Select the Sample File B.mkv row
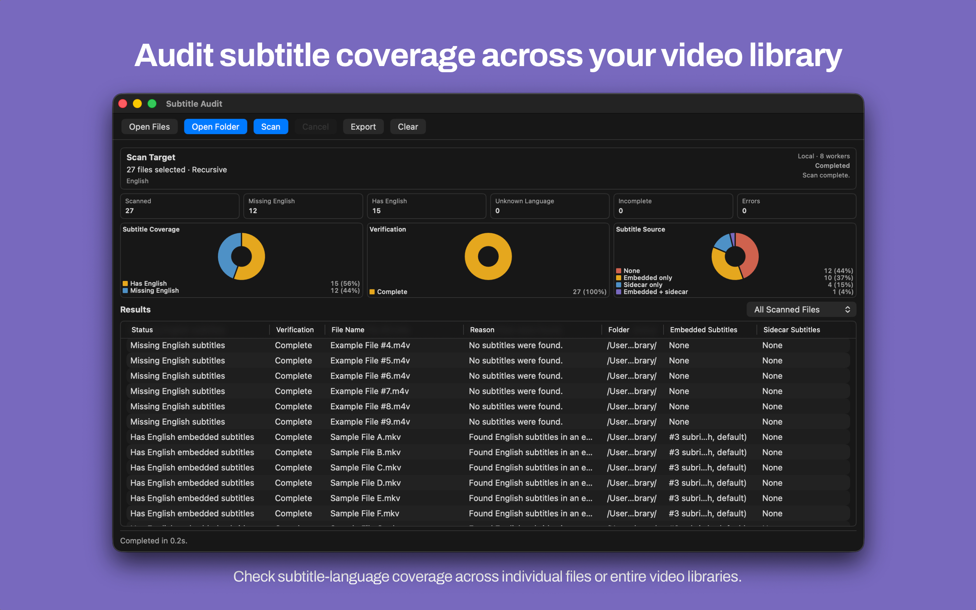The height and width of the screenshot is (610, 976). point(488,453)
